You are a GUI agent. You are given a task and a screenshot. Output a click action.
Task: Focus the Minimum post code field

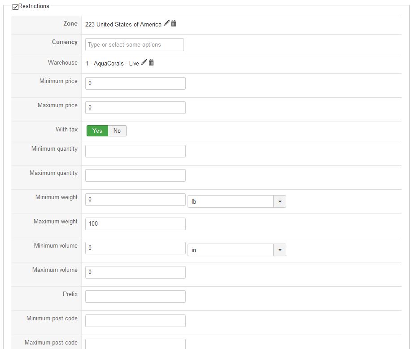coord(135,321)
